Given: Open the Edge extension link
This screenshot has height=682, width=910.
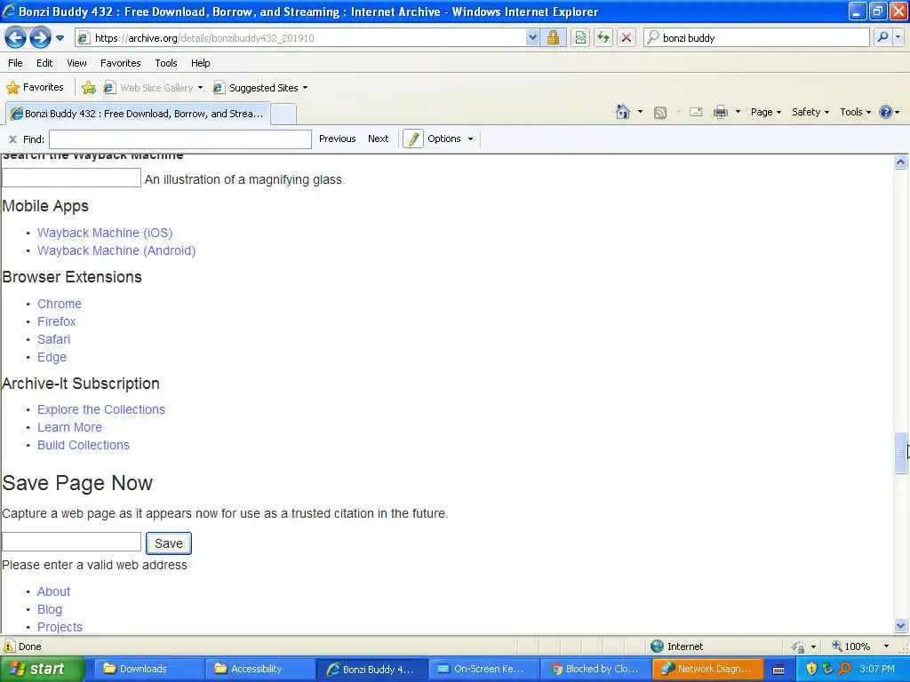Looking at the screenshot, I should 52,357.
